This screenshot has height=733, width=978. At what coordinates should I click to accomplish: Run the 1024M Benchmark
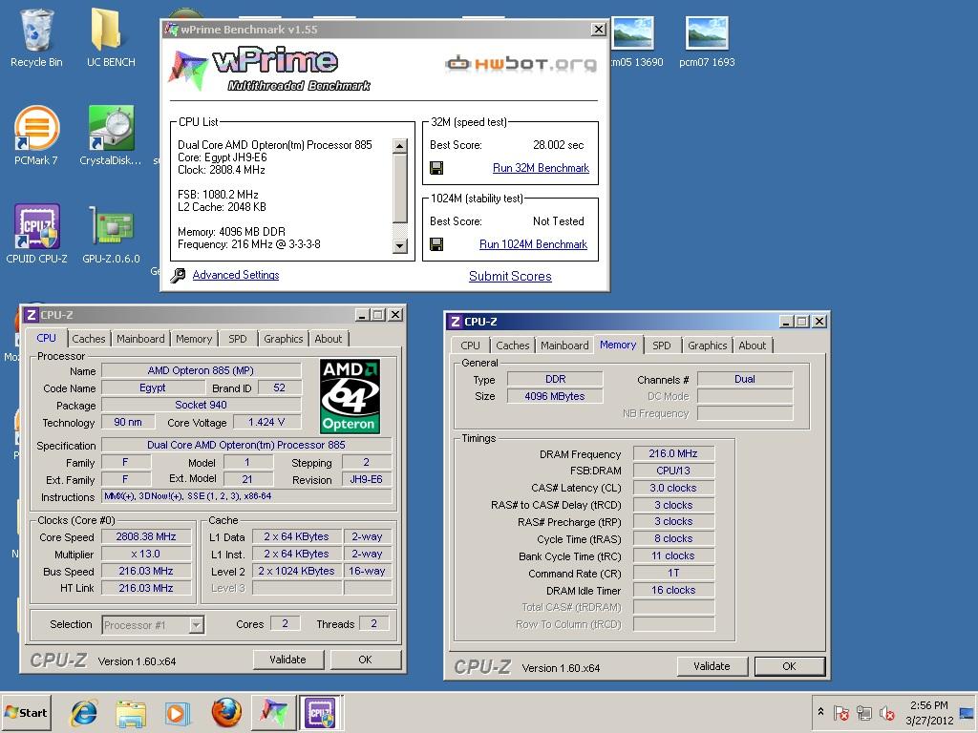[x=533, y=244]
